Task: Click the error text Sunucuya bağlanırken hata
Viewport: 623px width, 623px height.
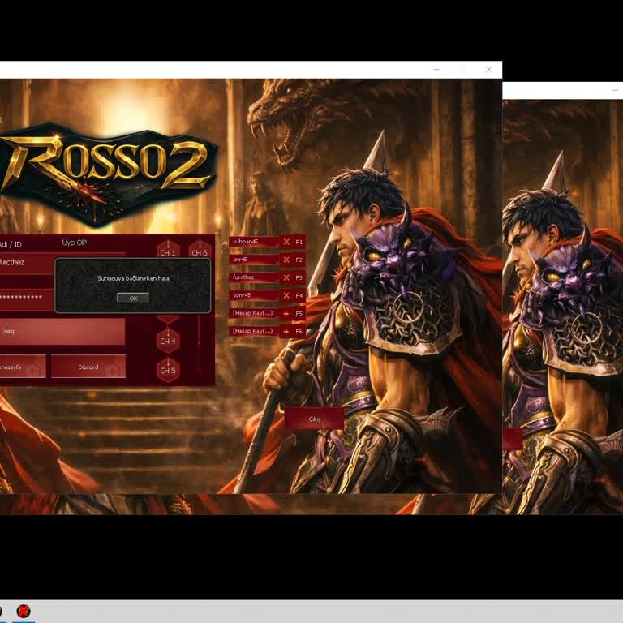Action: tap(133, 278)
